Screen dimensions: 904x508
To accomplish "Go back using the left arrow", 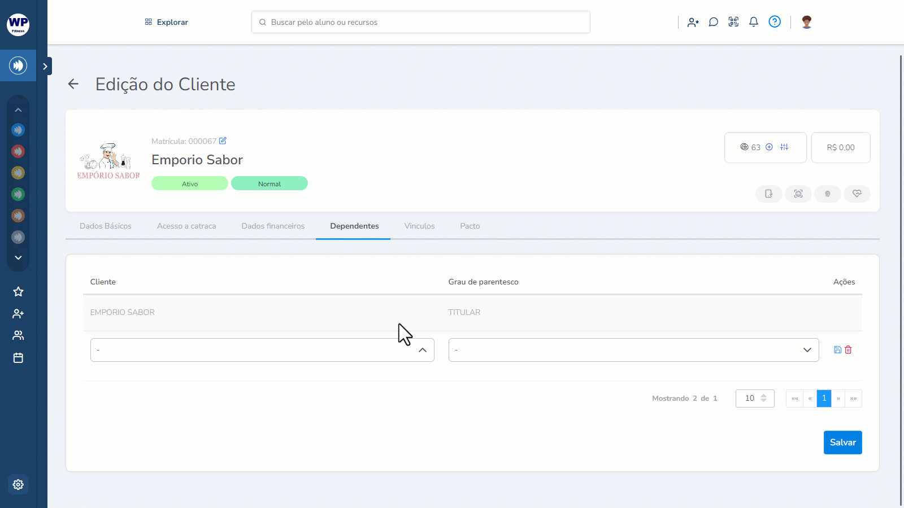I will pos(73,84).
